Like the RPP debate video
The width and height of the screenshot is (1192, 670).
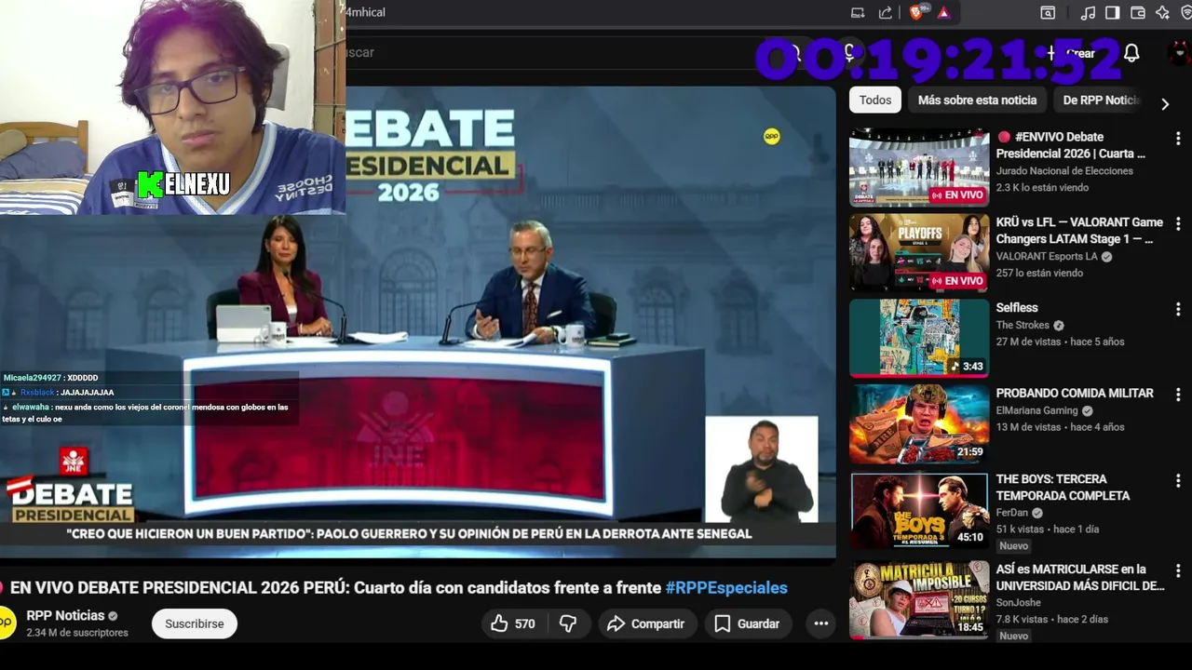512,623
